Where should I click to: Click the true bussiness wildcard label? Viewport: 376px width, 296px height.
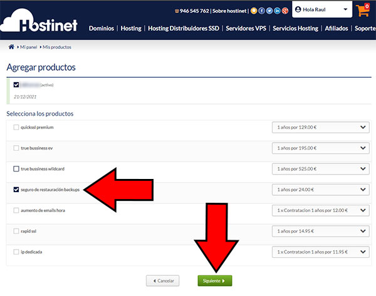coord(43,169)
